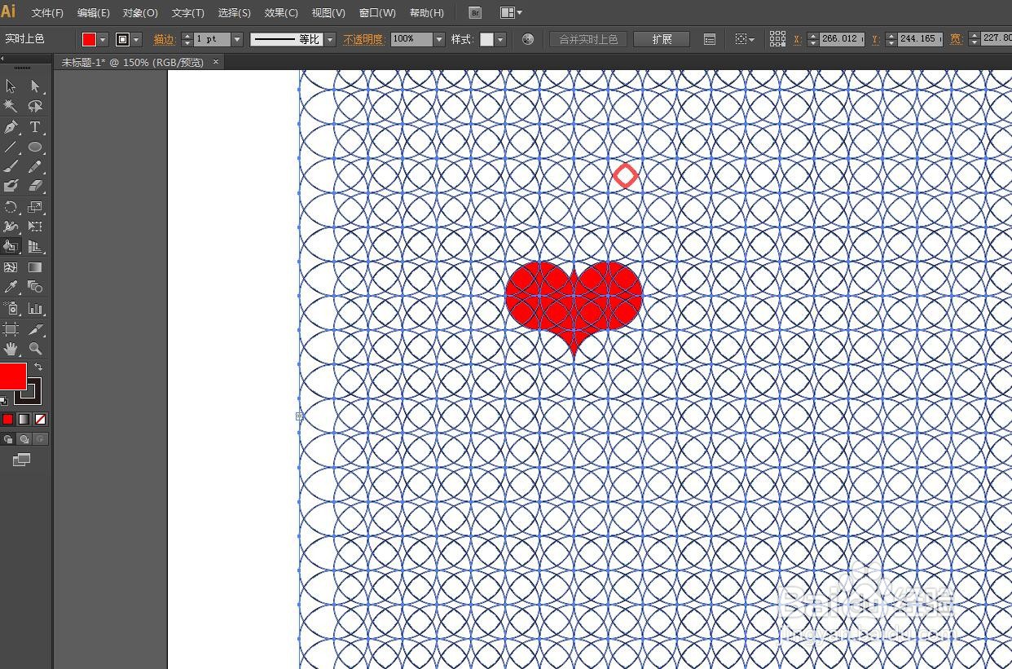This screenshot has width=1012, height=669.
Task: Select the Symbol Sprayer tool
Action: pyautogui.click(x=11, y=308)
